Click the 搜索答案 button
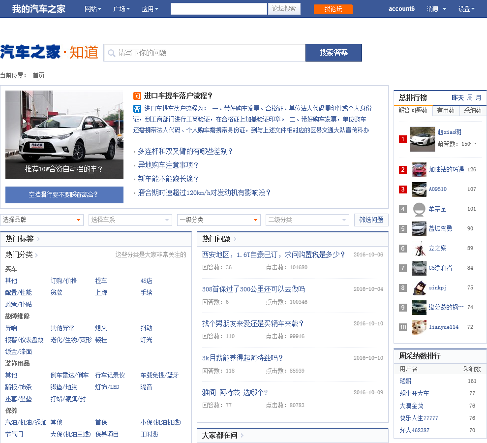Screen dimensions: 487x443 tap(334, 53)
